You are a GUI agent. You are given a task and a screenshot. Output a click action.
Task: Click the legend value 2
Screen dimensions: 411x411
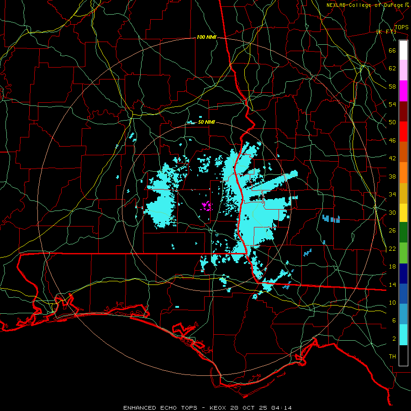(x=394, y=339)
